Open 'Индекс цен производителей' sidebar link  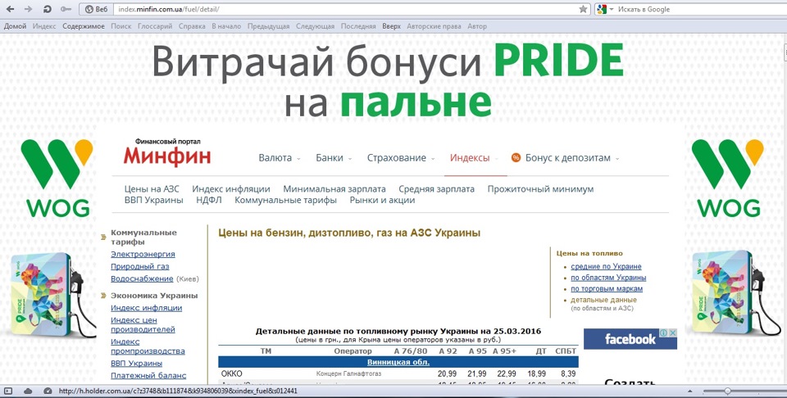pos(143,324)
